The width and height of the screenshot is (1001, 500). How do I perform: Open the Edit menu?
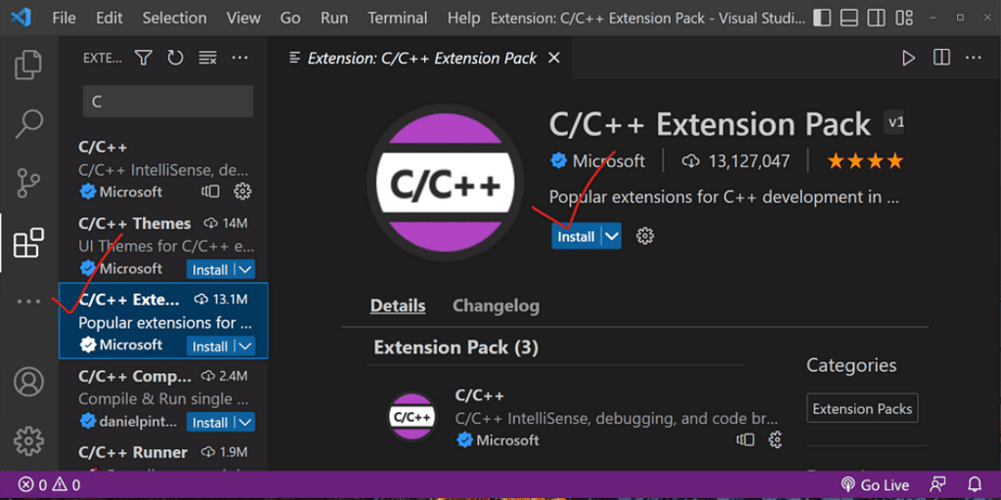(109, 18)
